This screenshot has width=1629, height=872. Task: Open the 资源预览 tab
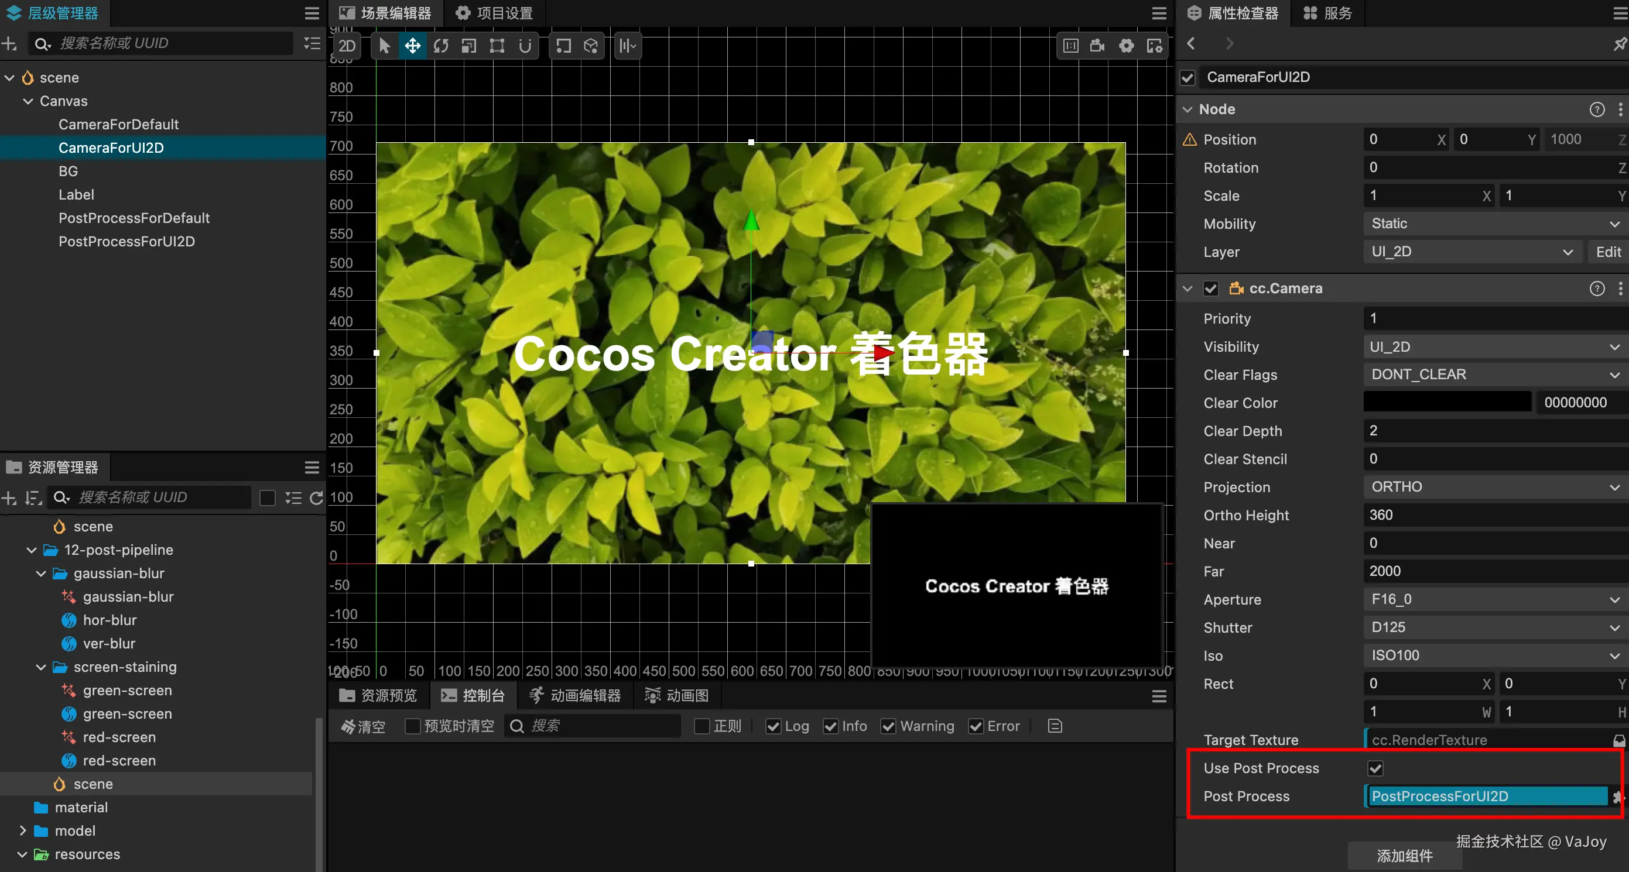tap(378, 696)
